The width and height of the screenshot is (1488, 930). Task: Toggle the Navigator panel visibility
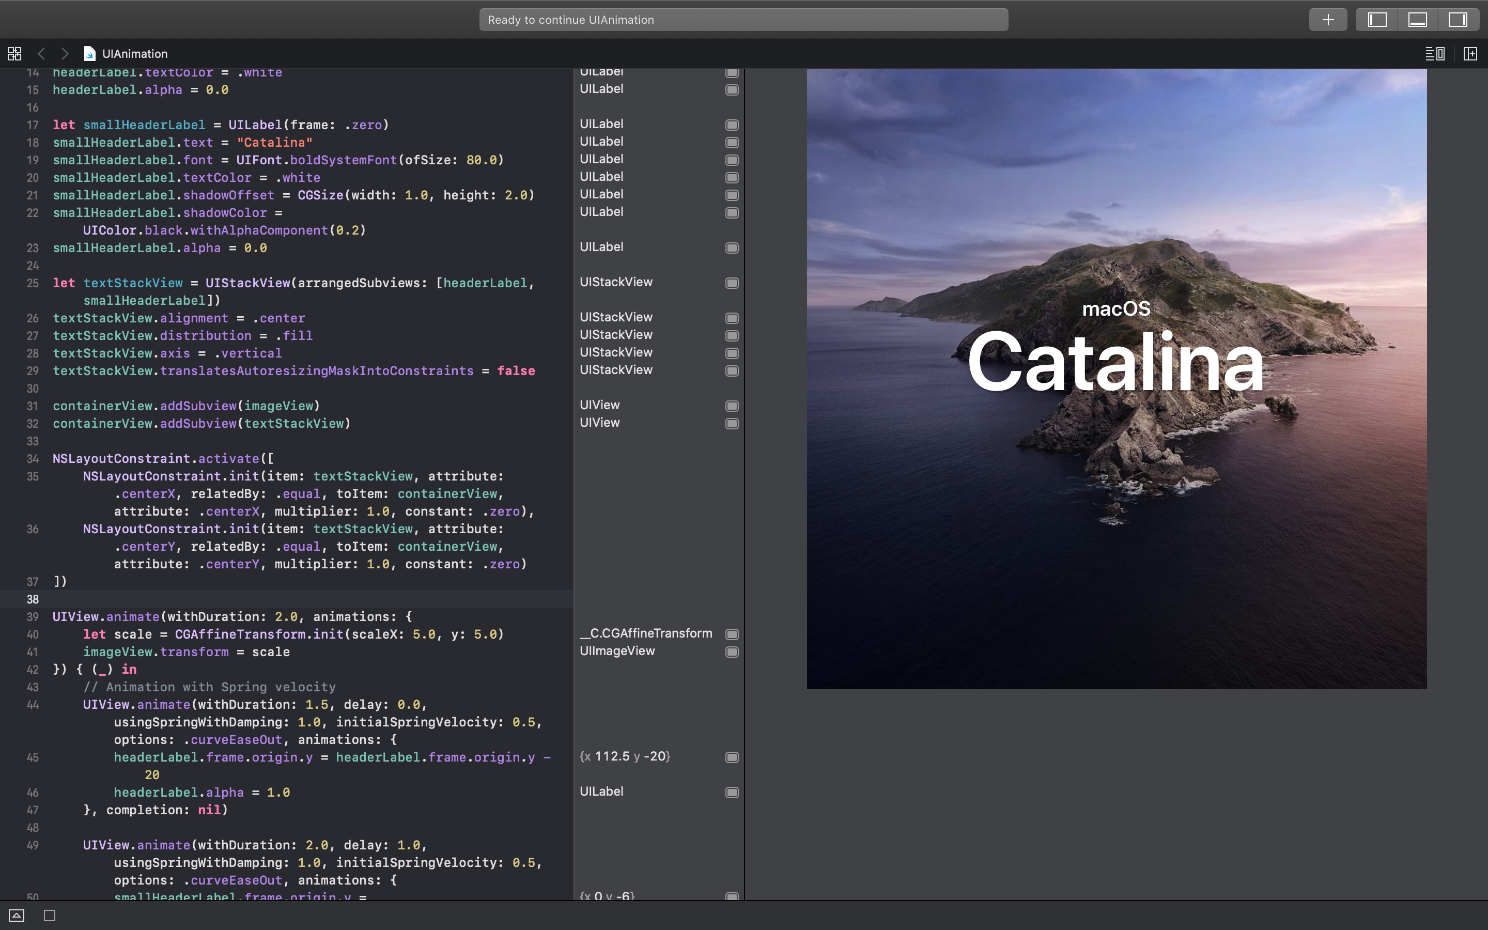[1377, 20]
